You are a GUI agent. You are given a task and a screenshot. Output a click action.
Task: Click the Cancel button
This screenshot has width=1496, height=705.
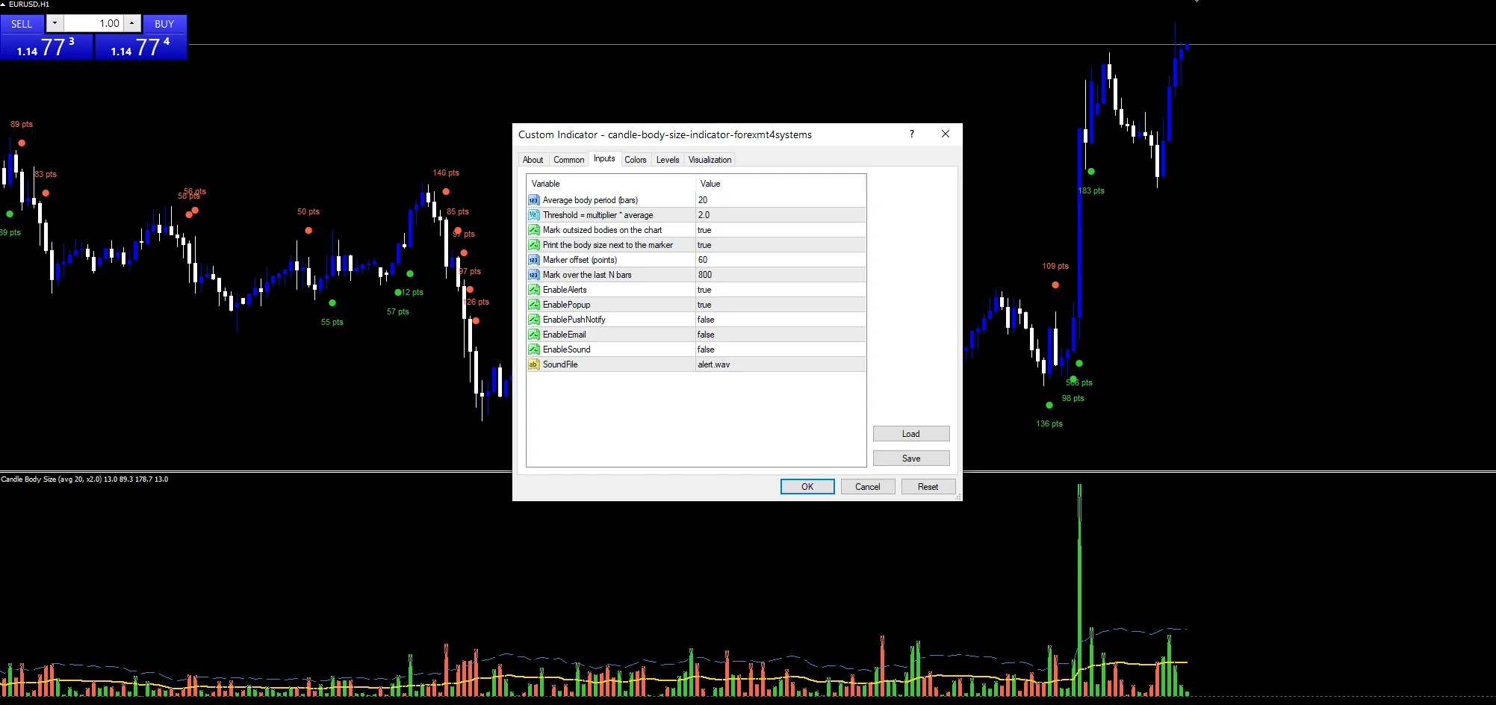tap(868, 486)
